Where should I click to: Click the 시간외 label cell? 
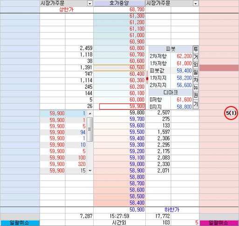[x=119, y=223]
